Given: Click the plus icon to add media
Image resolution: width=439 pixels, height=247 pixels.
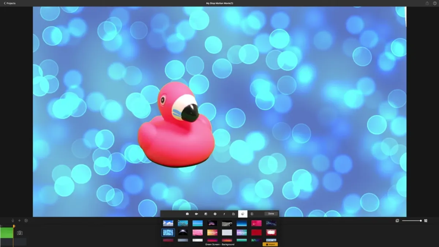Looking at the screenshot, I should pos(19,220).
